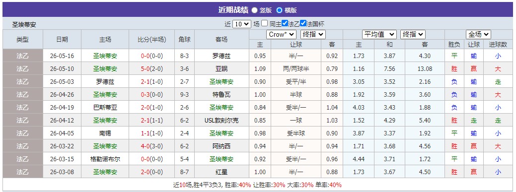Click the summary line 近10场,胜4平3负3
516x192 pixels.
198,185
